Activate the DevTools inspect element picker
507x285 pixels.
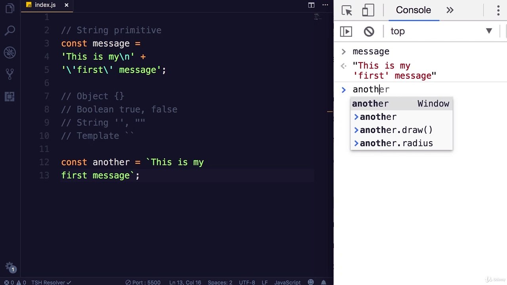pos(347,10)
